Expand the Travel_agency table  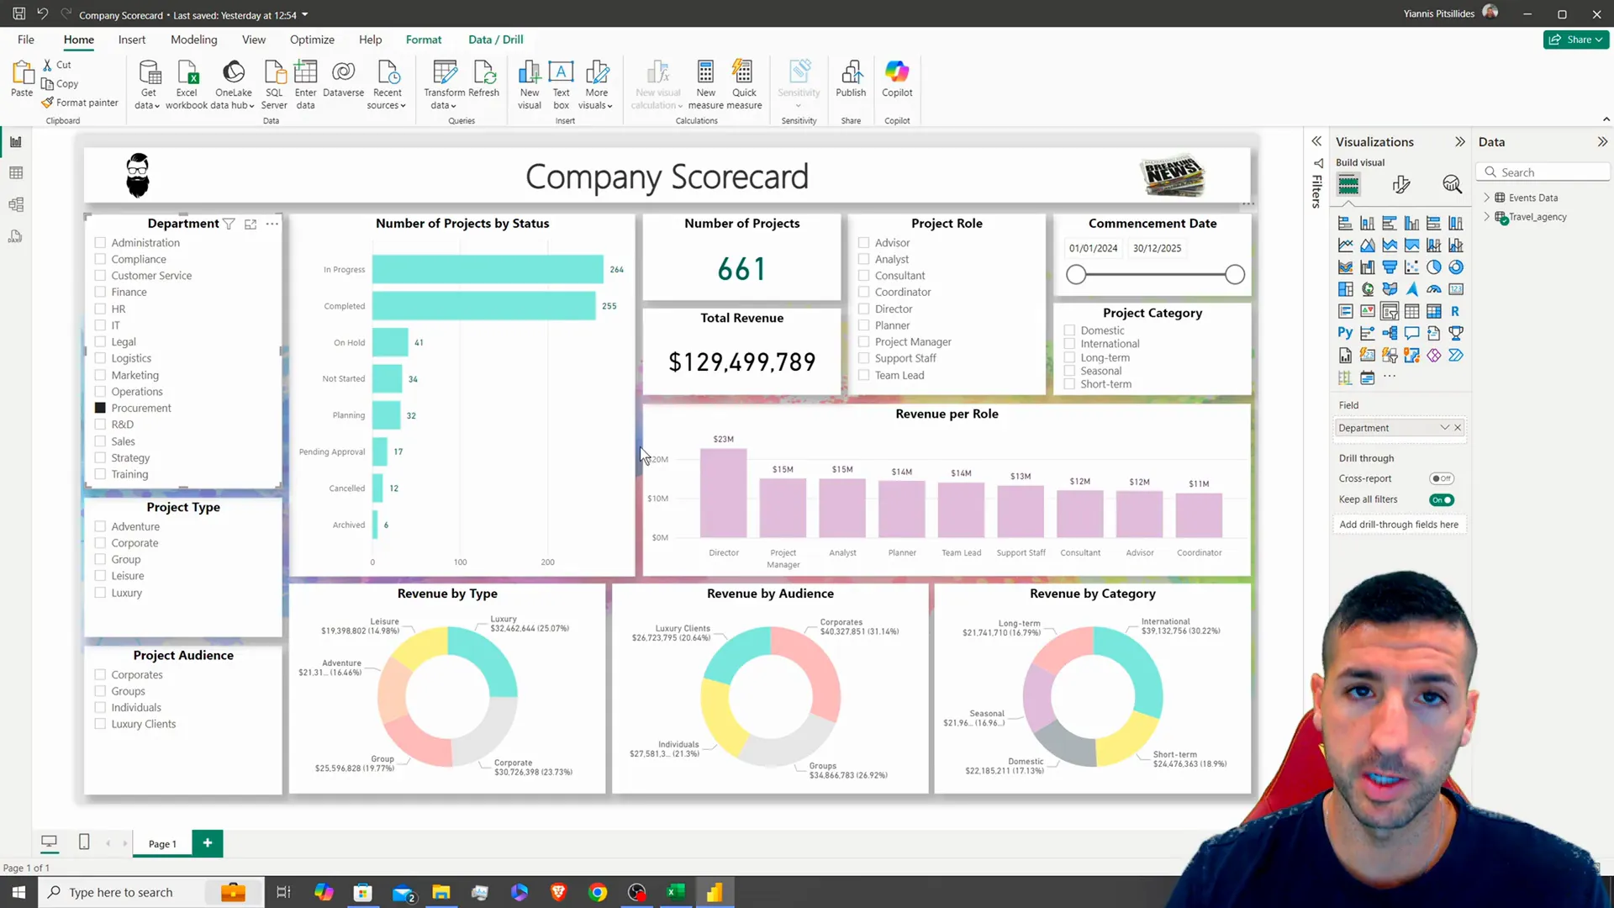coord(1486,217)
